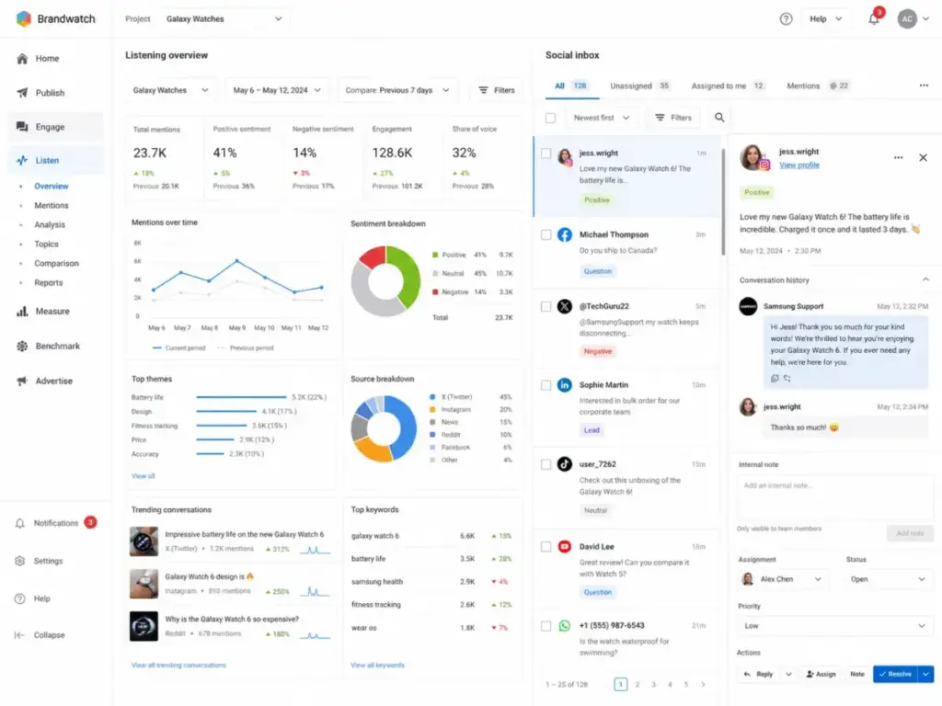Check the @TechGuru22 message checkbox
942x706 pixels.
[546, 306]
